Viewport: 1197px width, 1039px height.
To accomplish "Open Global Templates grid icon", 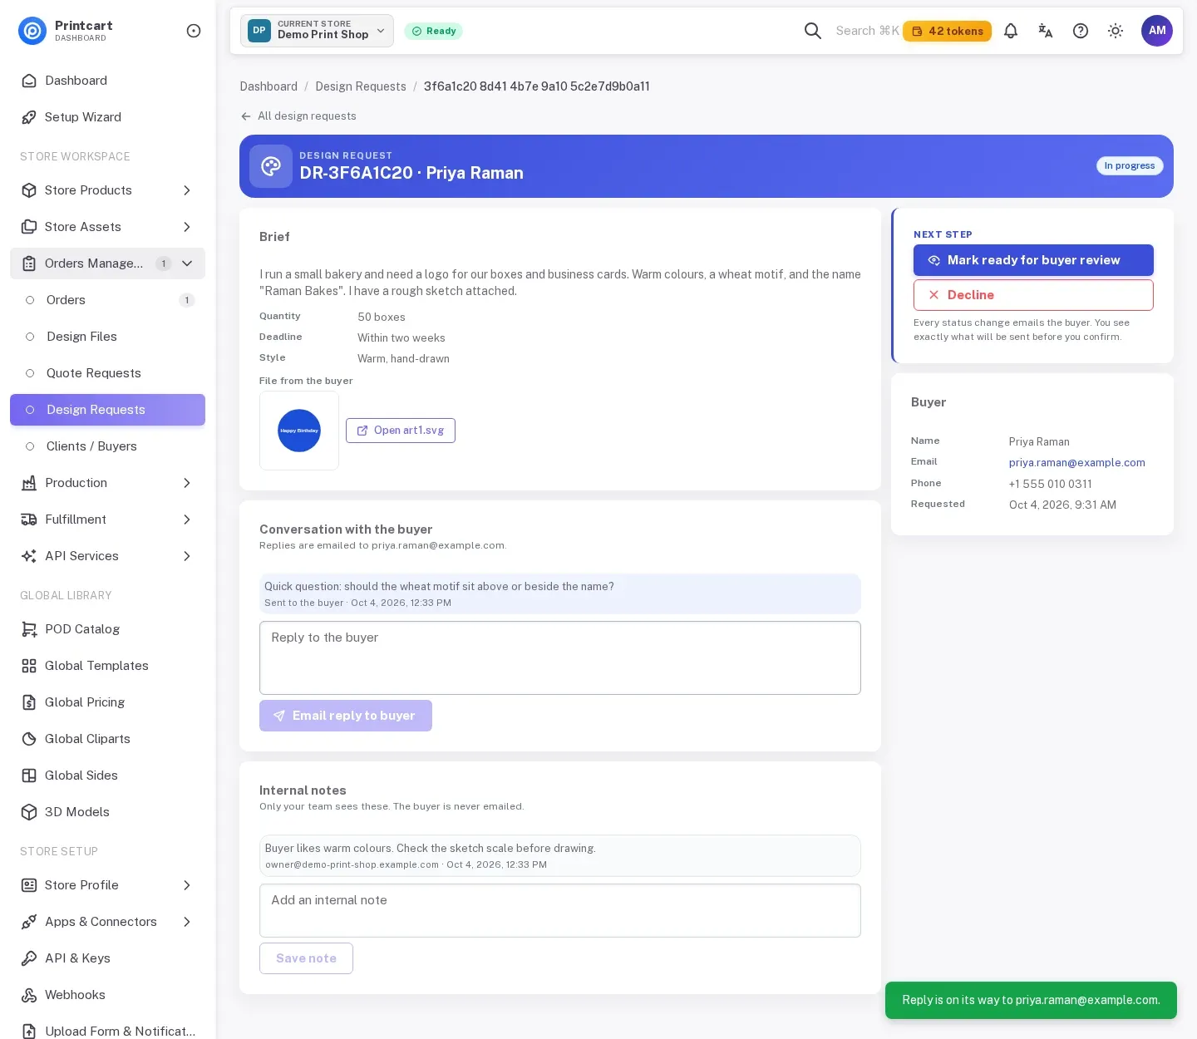I will [x=29, y=666].
